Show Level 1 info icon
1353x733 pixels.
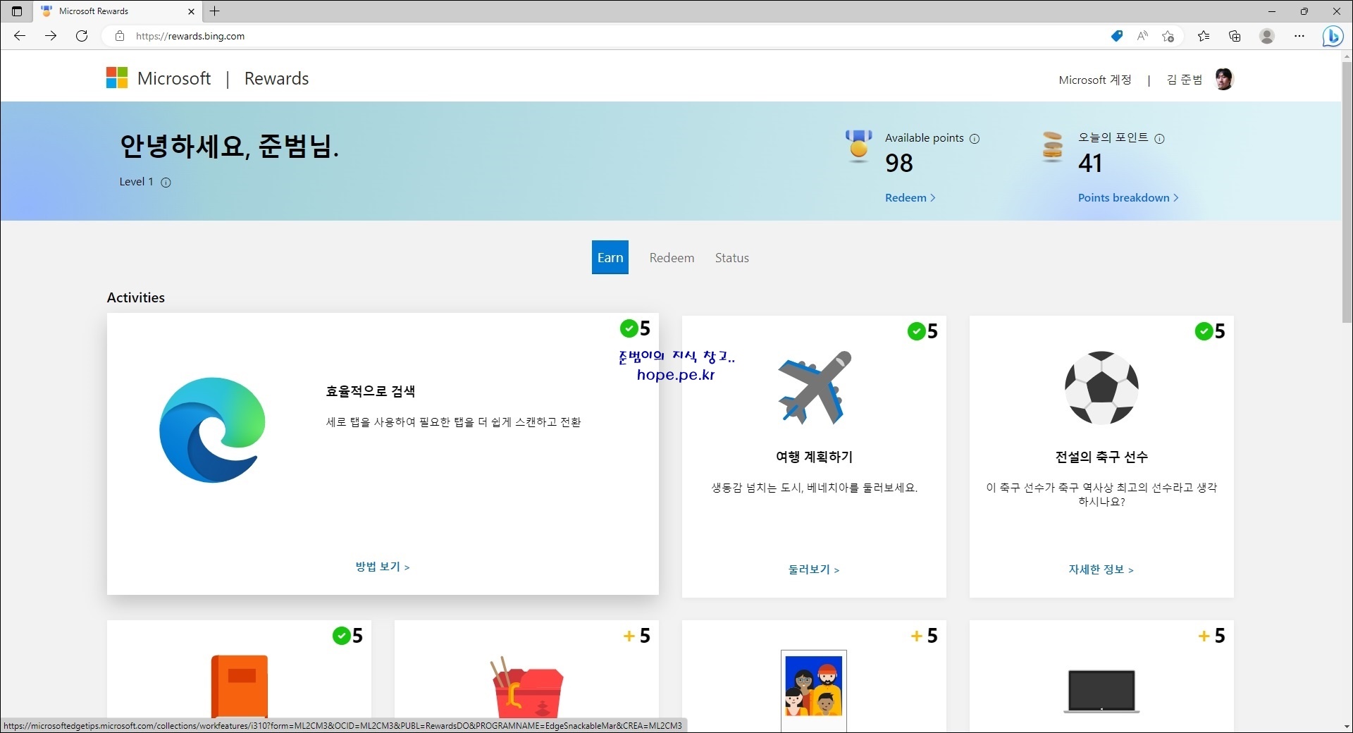point(166,183)
